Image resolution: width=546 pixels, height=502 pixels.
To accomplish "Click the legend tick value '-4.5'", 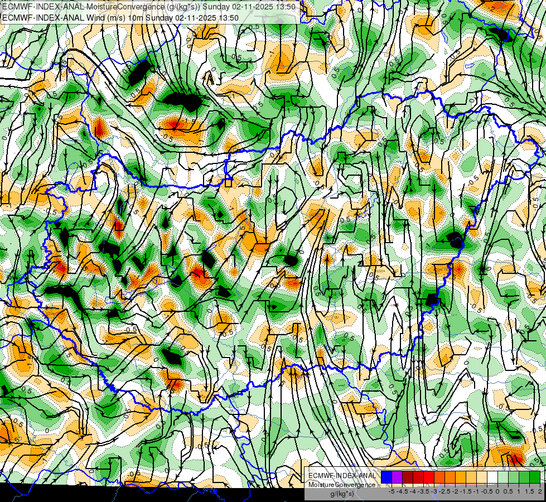I will (x=402, y=491).
